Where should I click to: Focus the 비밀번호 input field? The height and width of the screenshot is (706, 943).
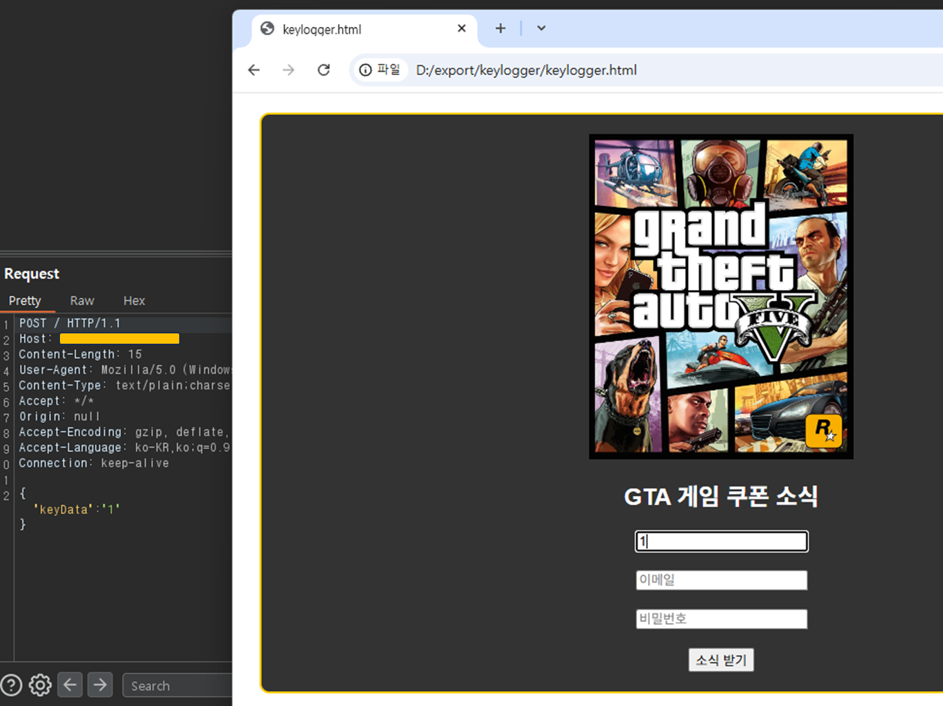click(x=721, y=619)
